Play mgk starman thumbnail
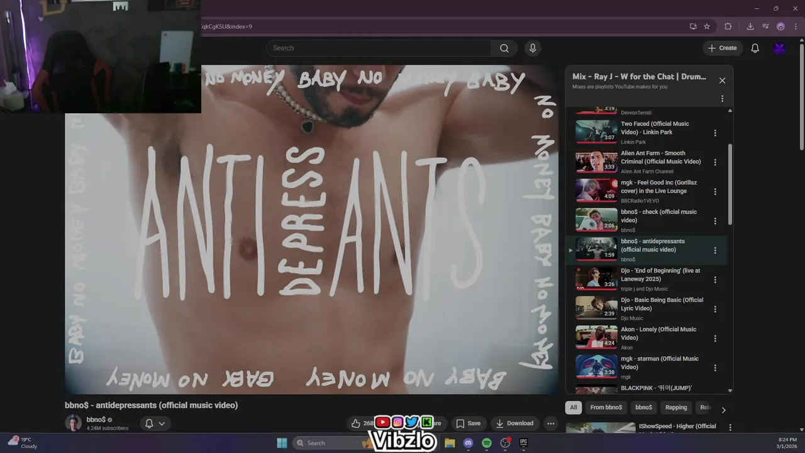This screenshot has width=805, height=453. 597,367
